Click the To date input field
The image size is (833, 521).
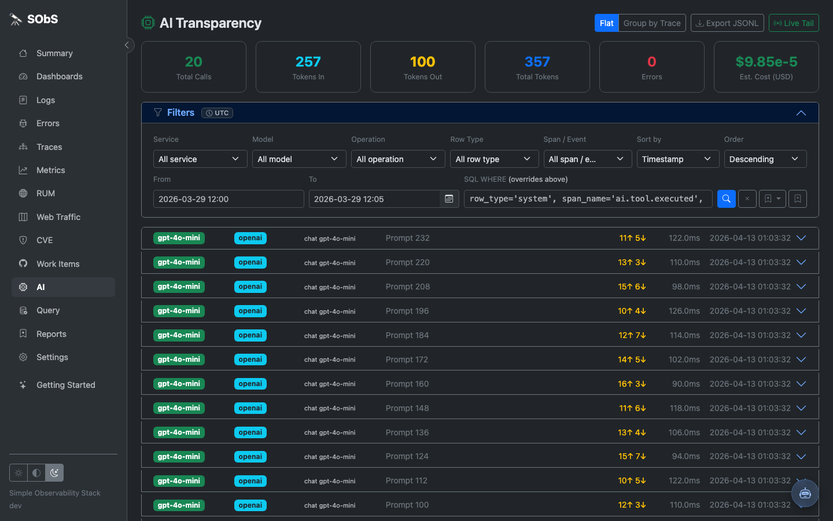click(374, 199)
